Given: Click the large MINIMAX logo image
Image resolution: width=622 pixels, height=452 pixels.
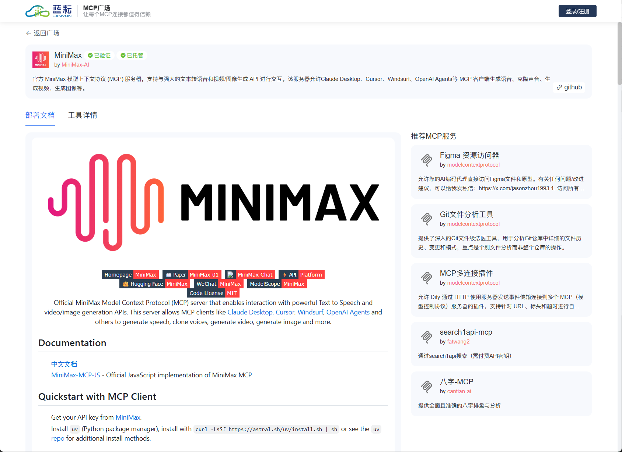Looking at the screenshot, I should click(213, 202).
